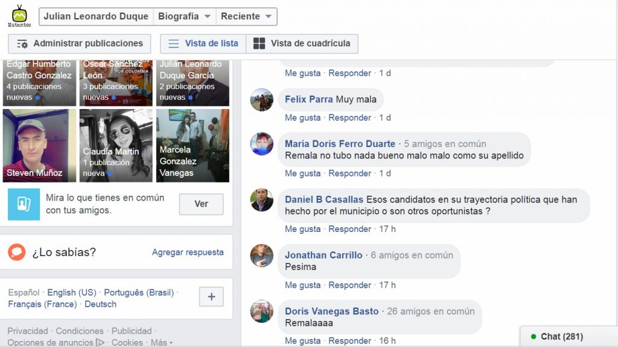Click the blue friends-in-common card icon
This screenshot has width=618, height=347.
click(24, 204)
